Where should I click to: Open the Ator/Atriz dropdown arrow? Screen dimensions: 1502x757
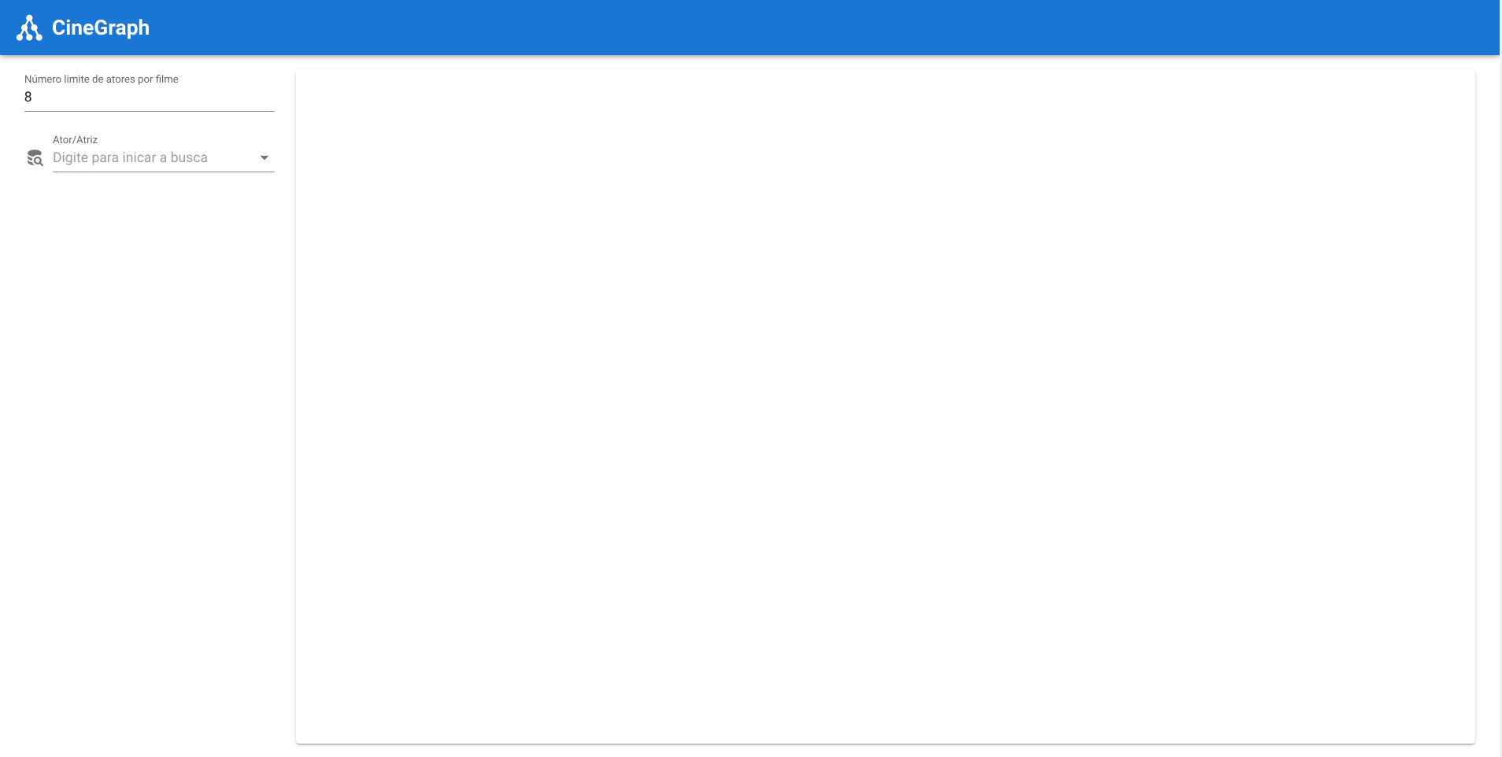(265, 157)
